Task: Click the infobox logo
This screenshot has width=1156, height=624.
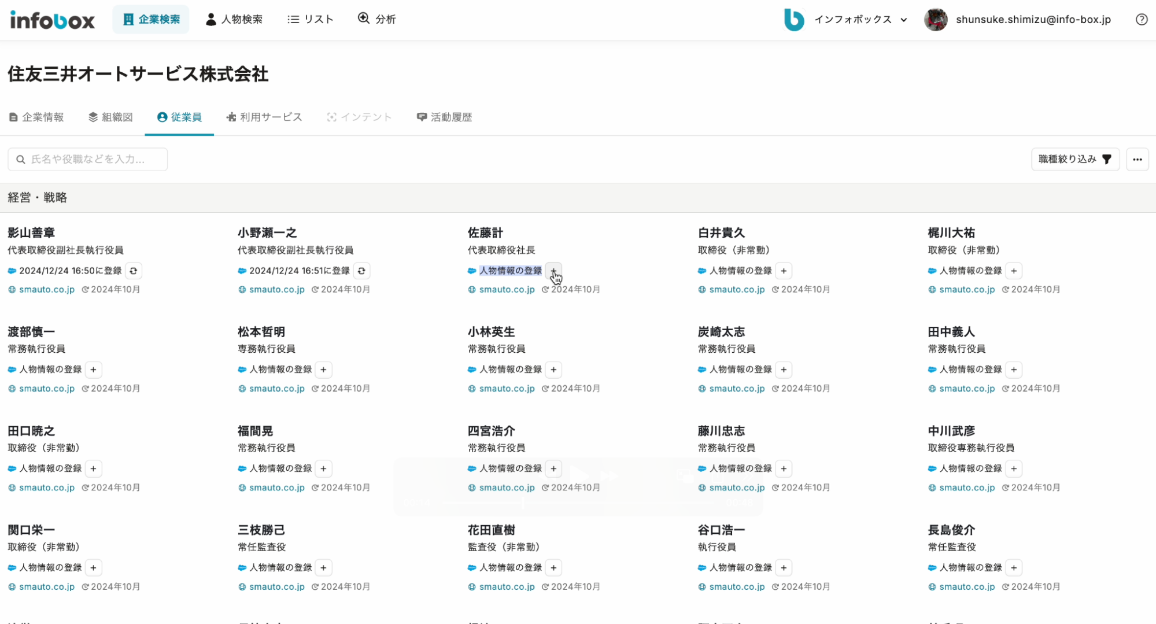Action: click(52, 20)
